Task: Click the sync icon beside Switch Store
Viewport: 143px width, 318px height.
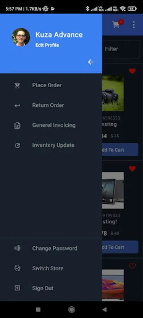Action: pyautogui.click(x=17, y=268)
